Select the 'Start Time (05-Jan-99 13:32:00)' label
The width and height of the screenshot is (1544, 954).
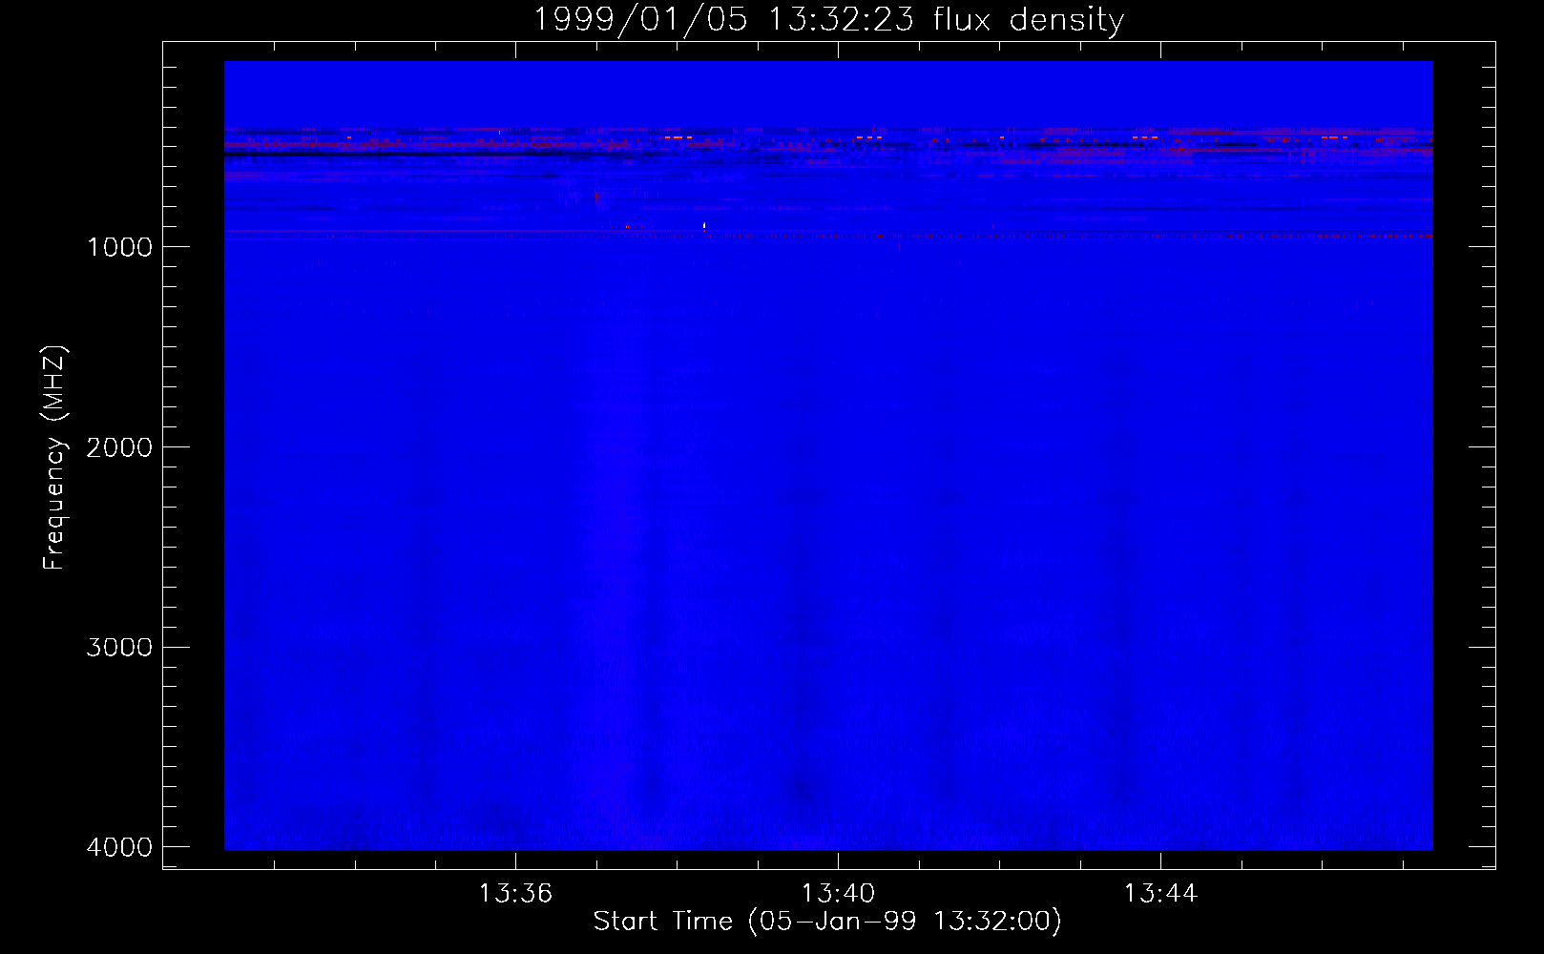[x=827, y=921]
